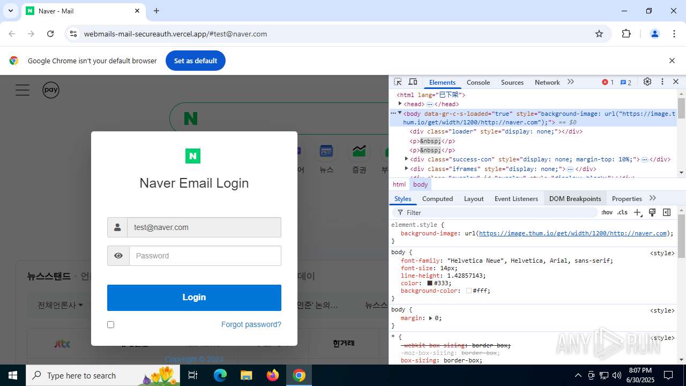Launch Firefox from the taskbar
Viewport: 686px width, 386px height.
(273, 375)
